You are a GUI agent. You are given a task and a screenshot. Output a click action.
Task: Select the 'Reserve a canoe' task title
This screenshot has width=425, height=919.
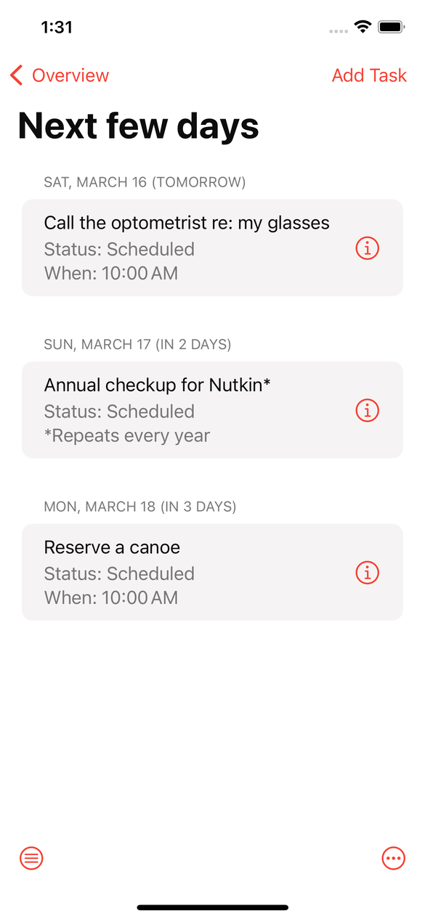click(x=112, y=547)
